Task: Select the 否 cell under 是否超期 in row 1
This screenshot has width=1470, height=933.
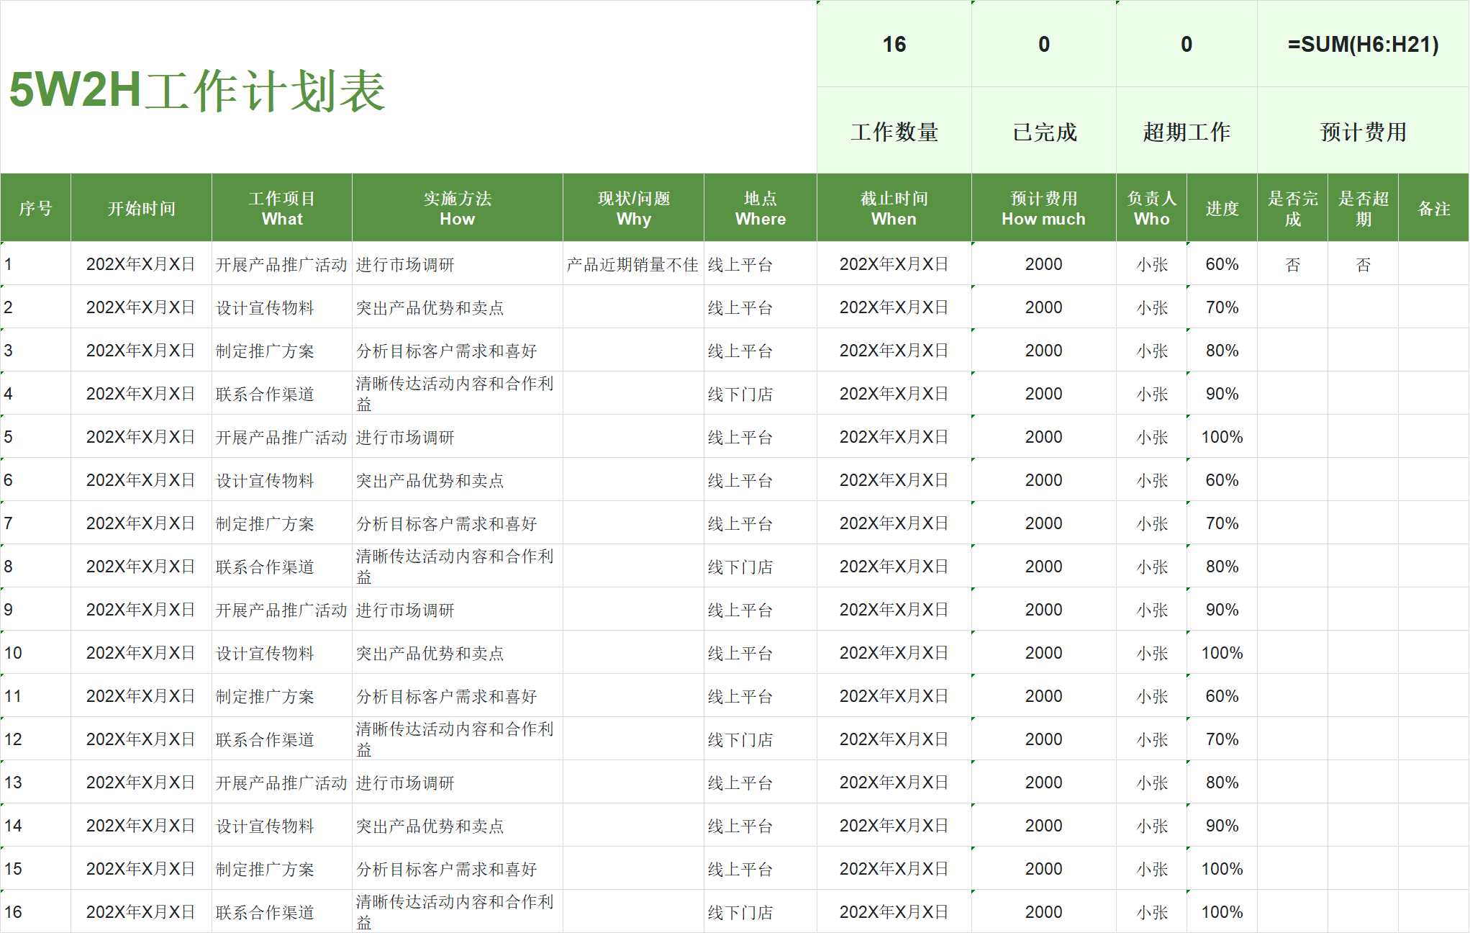Action: pyautogui.click(x=1362, y=264)
